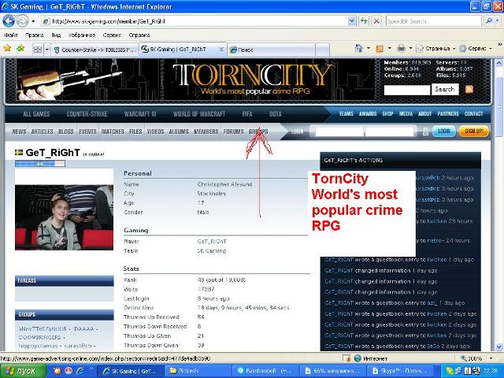
Task: Switch to the Поиск browser tab
Action: point(271,50)
